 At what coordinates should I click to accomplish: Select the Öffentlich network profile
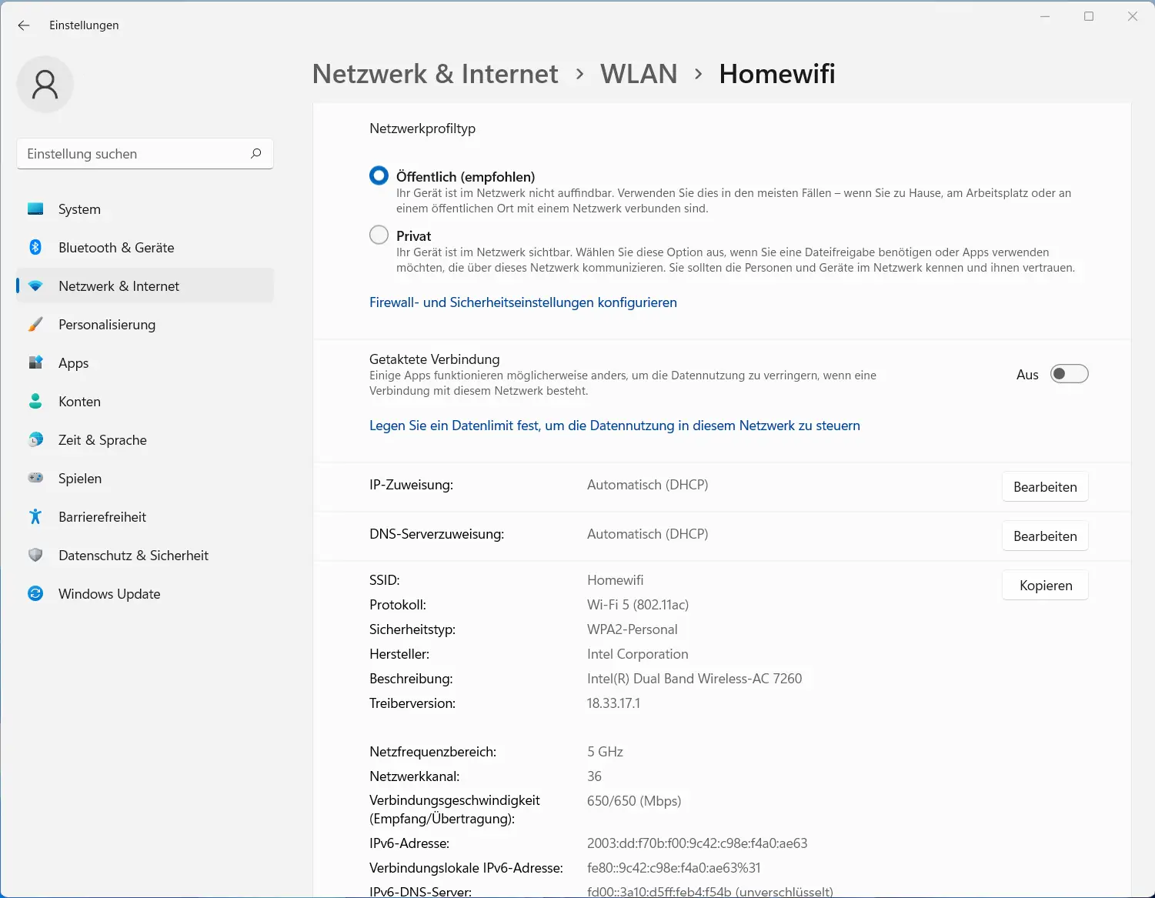pos(378,175)
